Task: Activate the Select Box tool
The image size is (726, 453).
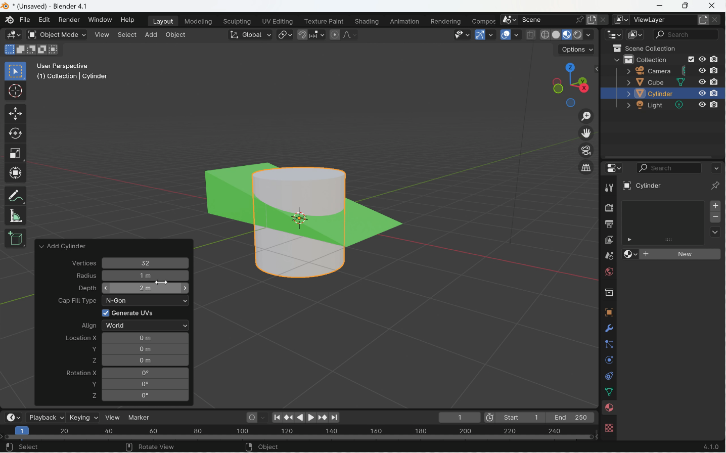Action: (x=15, y=71)
